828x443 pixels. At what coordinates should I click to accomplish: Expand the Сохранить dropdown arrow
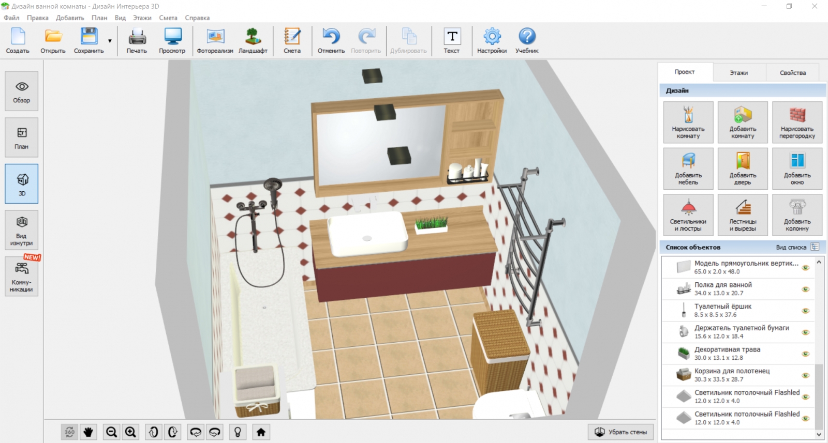click(x=110, y=41)
